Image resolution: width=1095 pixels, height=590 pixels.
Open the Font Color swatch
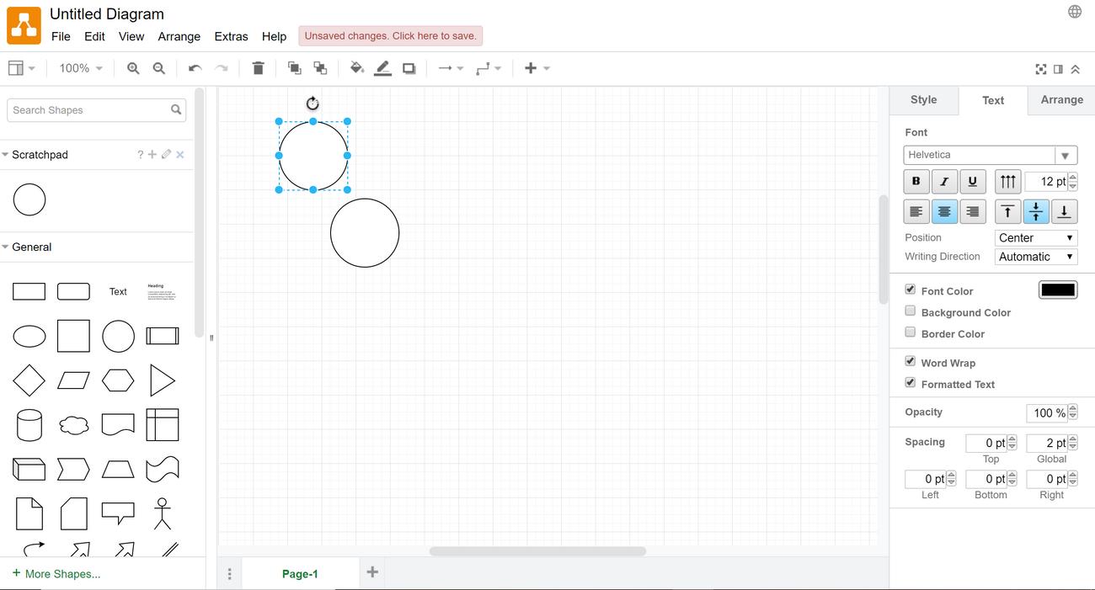[x=1058, y=290]
